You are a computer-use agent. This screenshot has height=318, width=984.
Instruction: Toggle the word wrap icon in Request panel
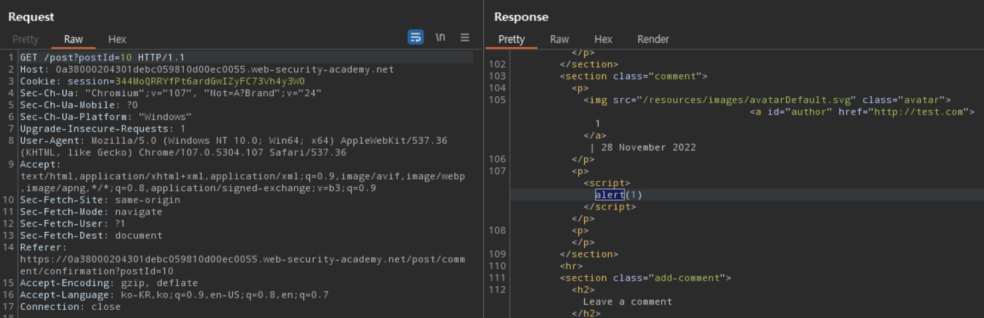(x=415, y=37)
